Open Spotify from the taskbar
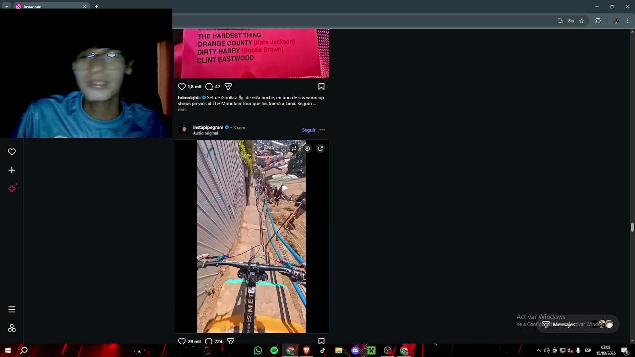 point(274,351)
